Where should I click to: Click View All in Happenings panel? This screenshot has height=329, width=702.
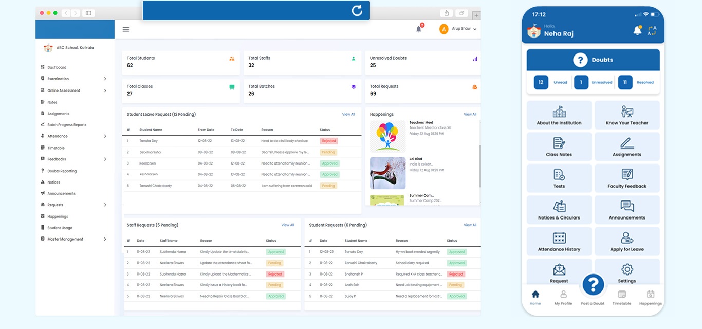pos(470,114)
